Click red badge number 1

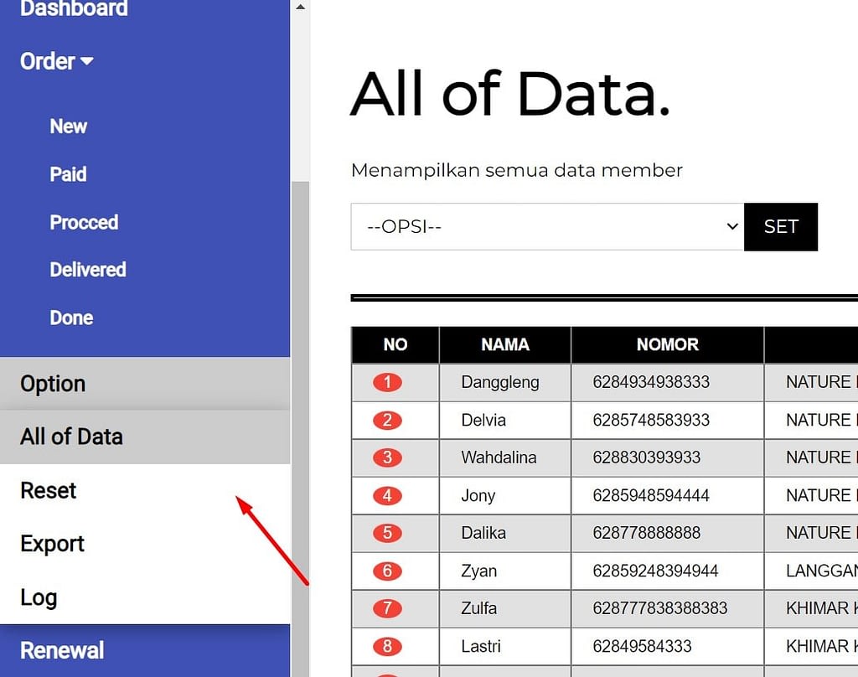pyautogui.click(x=387, y=382)
